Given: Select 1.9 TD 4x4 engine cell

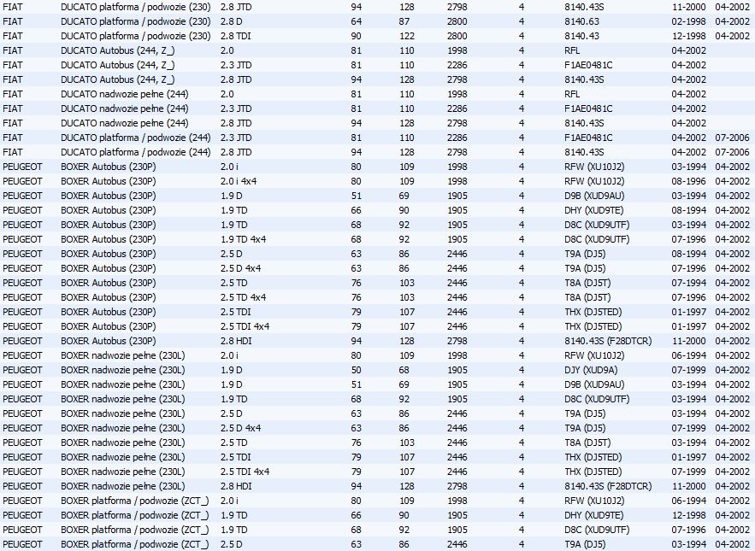Looking at the screenshot, I should 243,239.
